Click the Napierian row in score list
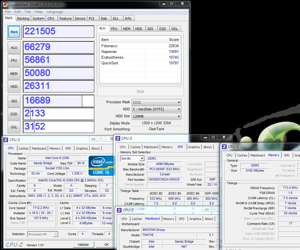The width and height of the screenshot is (300, 250). 140,51
